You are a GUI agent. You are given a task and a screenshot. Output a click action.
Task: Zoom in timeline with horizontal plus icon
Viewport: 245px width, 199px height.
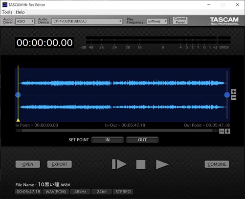[227, 131]
